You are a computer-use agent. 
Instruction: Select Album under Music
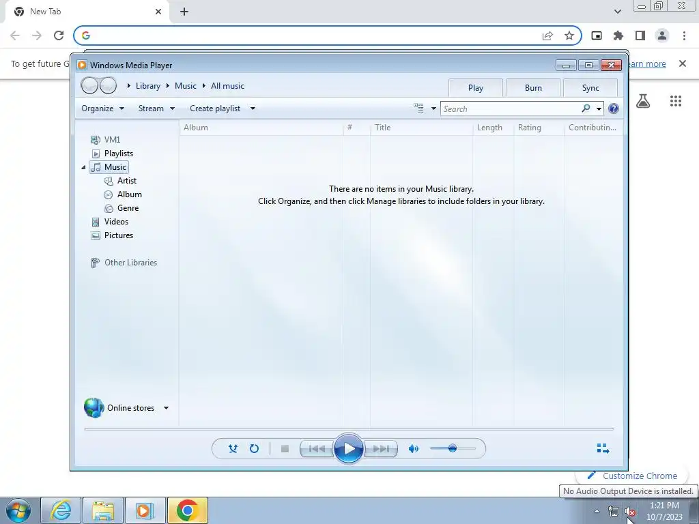tap(129, 194)
